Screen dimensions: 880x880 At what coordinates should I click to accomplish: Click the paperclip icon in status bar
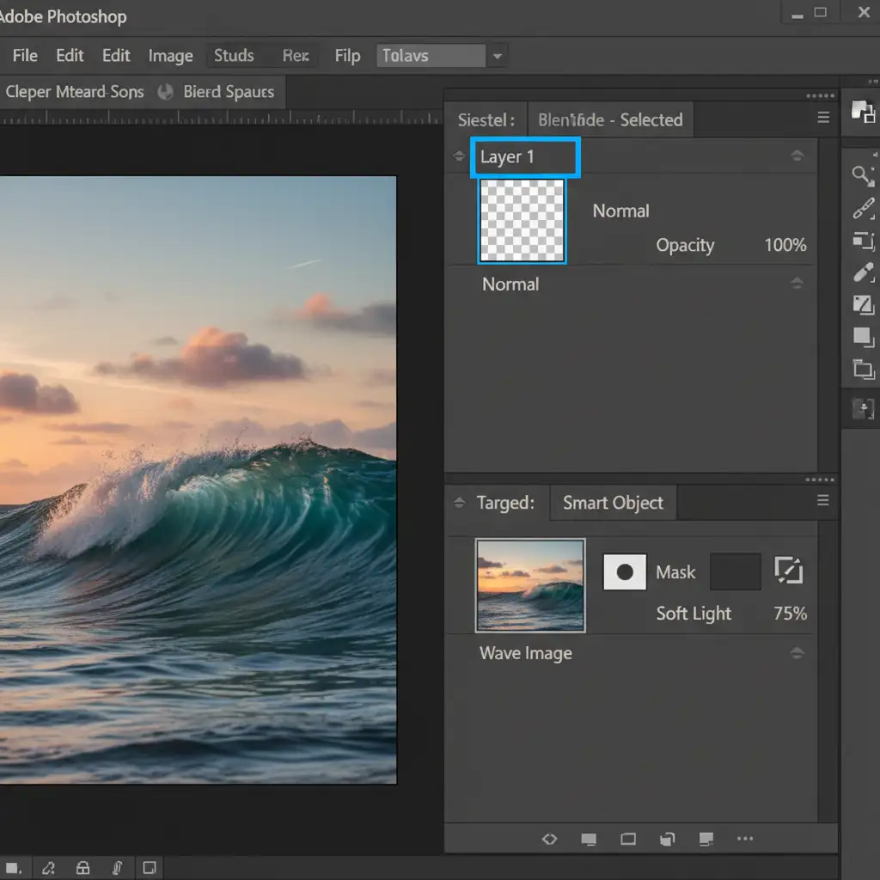tap(116, 867)
